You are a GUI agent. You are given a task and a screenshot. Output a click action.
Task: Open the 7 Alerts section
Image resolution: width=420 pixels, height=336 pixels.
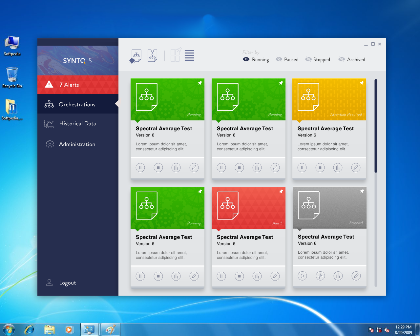tap(78, 85)
